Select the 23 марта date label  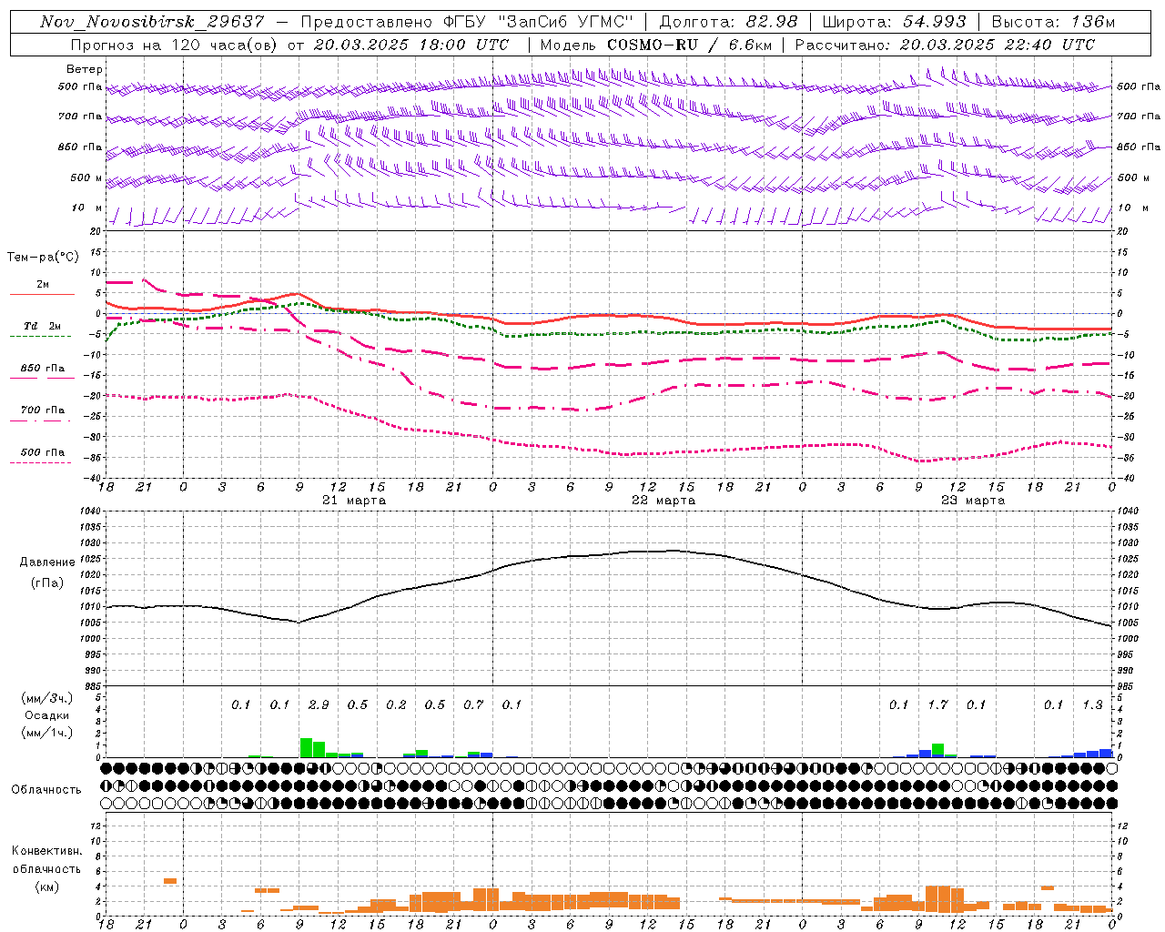(x=973, y=501)
